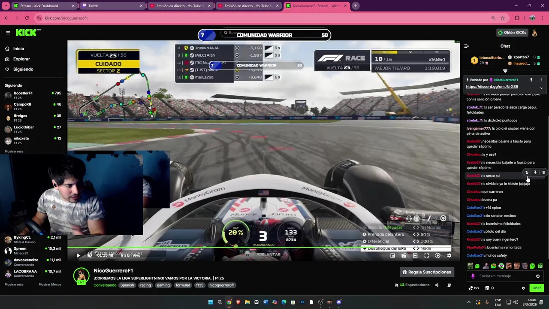Image resolution: width=549 pixels, height=309 pixels.
Task: Show hidden system tray icons
Action: [469, 302]
